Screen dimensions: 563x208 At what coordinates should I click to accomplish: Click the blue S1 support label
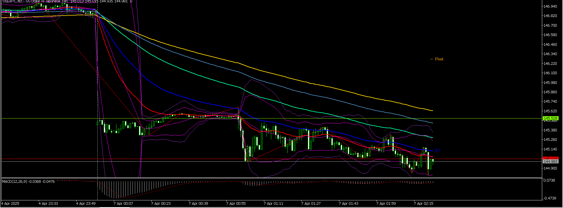[x=437, y=150]
